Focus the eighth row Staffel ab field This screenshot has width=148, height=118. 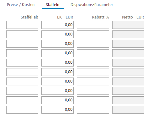coord(22,91)
